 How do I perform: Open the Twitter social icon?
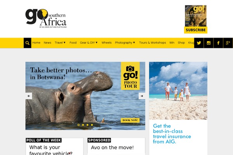[199, 43]
